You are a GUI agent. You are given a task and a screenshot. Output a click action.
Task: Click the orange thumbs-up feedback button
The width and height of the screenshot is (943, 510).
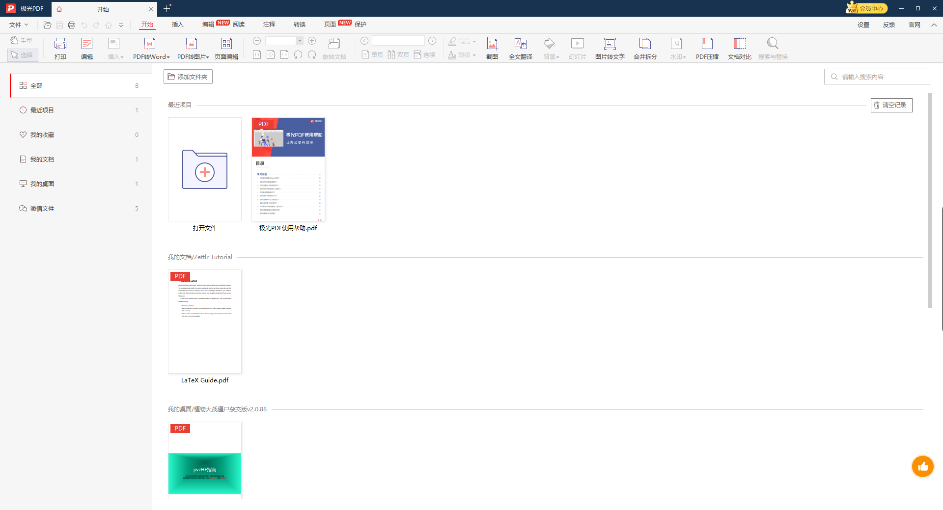tap(922, 466)
